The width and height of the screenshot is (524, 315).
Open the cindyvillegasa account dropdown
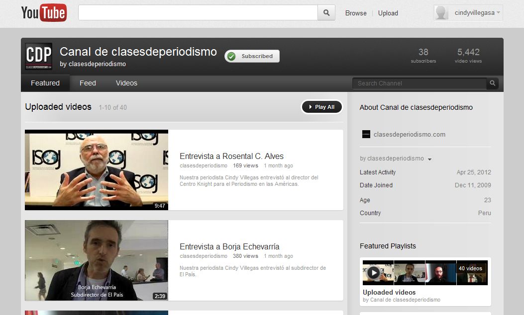coord(498,13)
